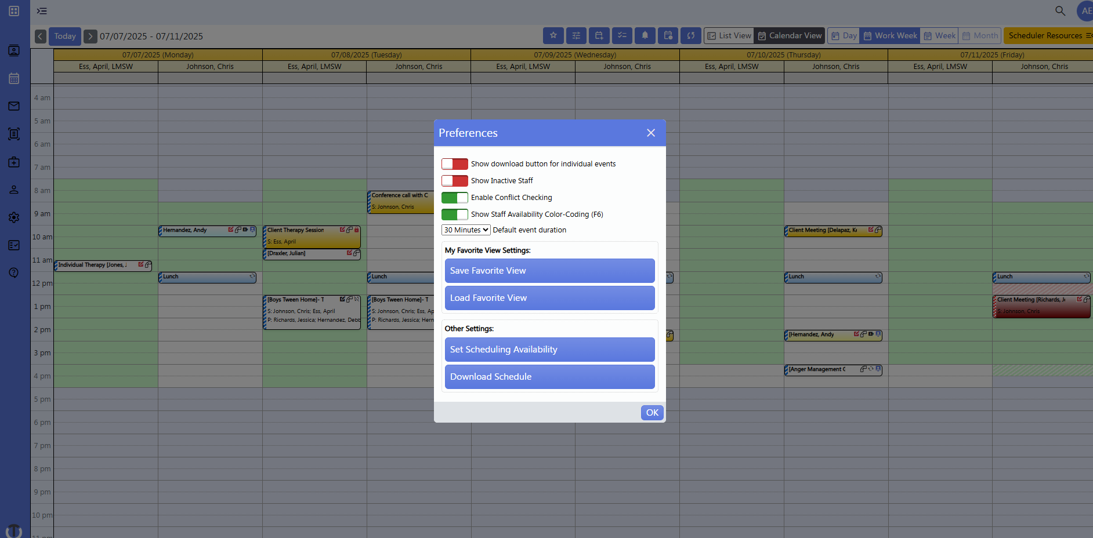Confirm preferences with the OK button
The image size is (1093, 538).
(x=652, y=413)
